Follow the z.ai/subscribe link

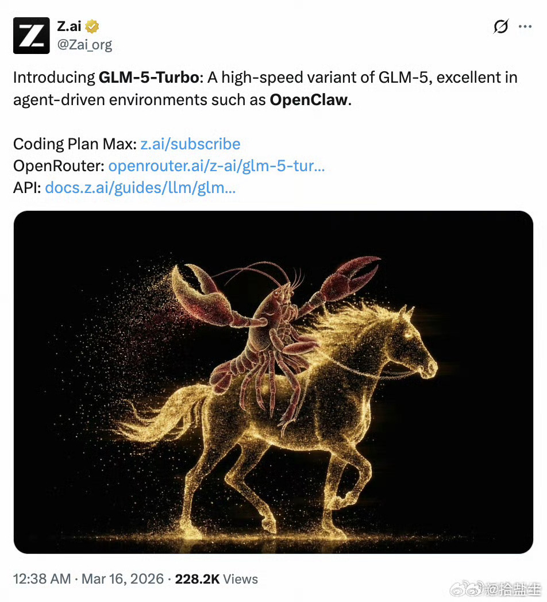(190, 144)
